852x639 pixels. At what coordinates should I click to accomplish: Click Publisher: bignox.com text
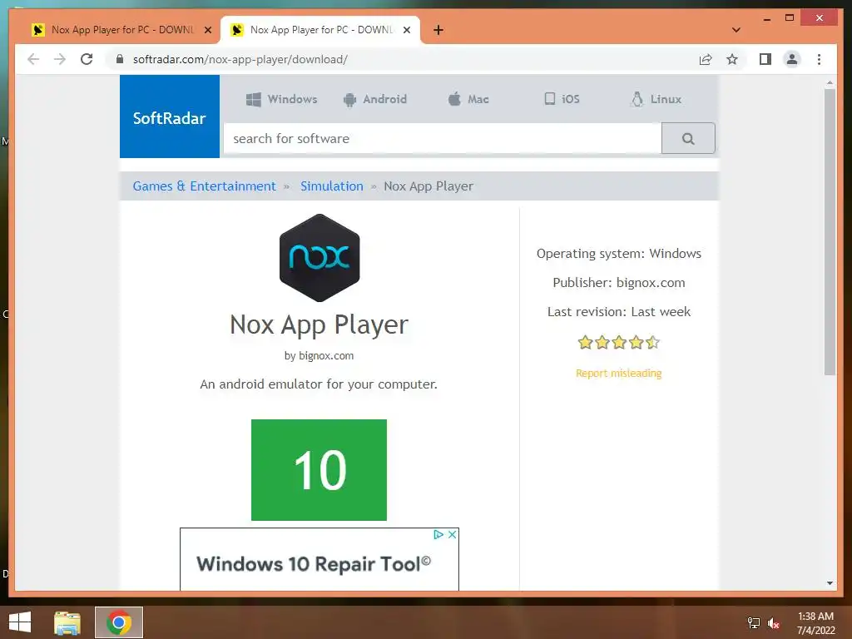tap(619, 283)
